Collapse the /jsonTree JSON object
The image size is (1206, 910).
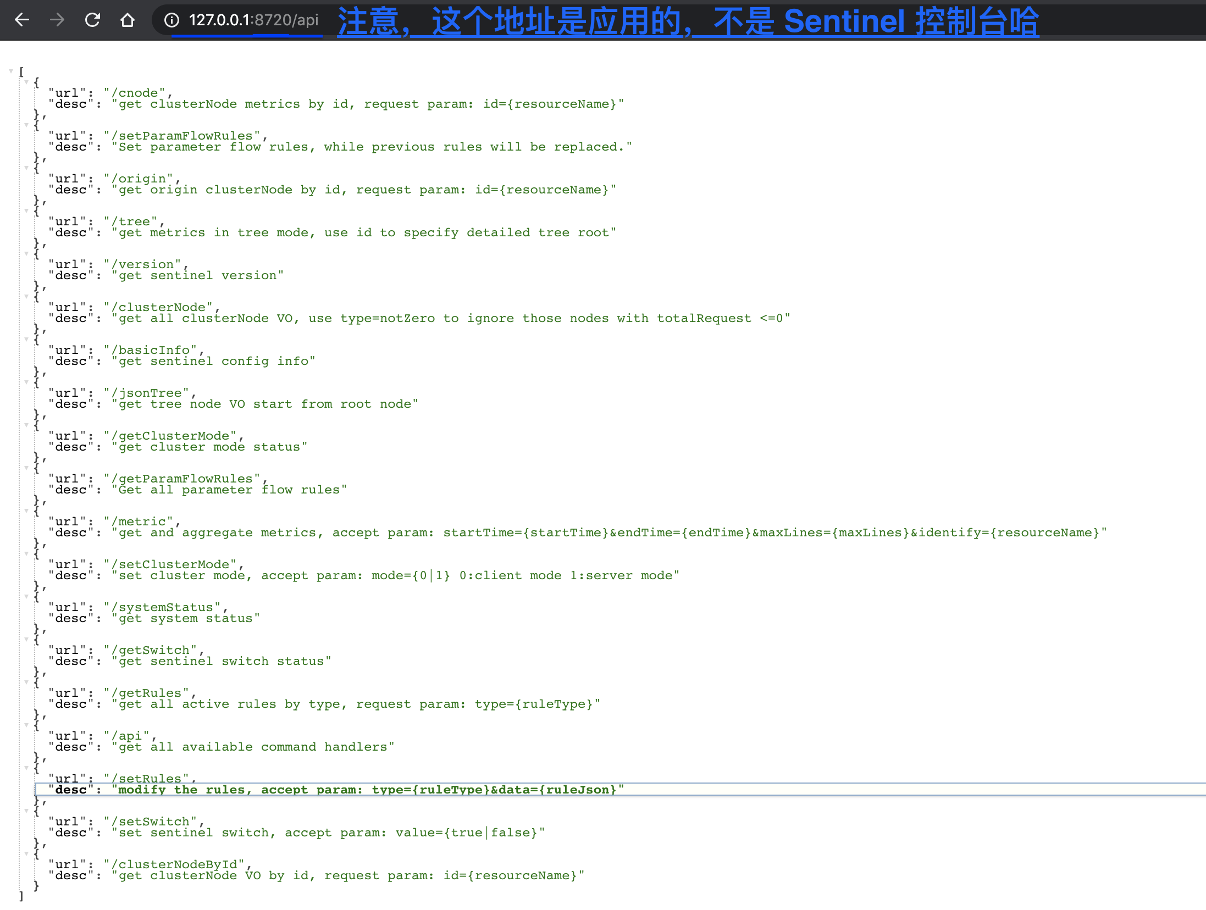pos(26,381)
